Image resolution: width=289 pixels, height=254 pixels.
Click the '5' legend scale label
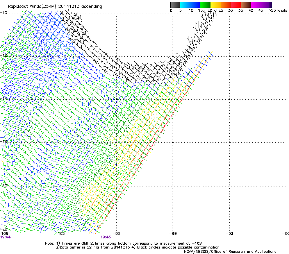pos(180,10)
